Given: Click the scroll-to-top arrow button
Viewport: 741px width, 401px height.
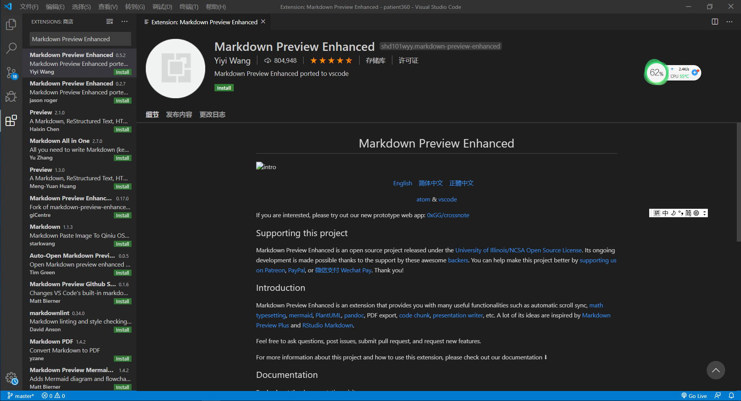Looking at the screenshot, I should point(716,370).
